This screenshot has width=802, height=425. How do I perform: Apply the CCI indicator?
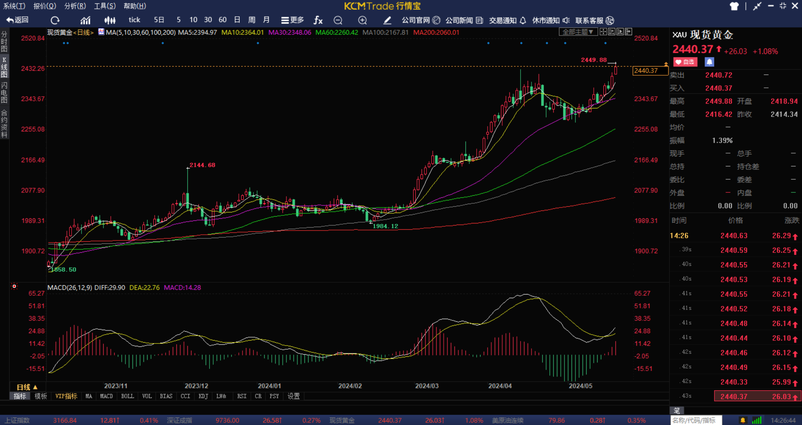[185, 396]
